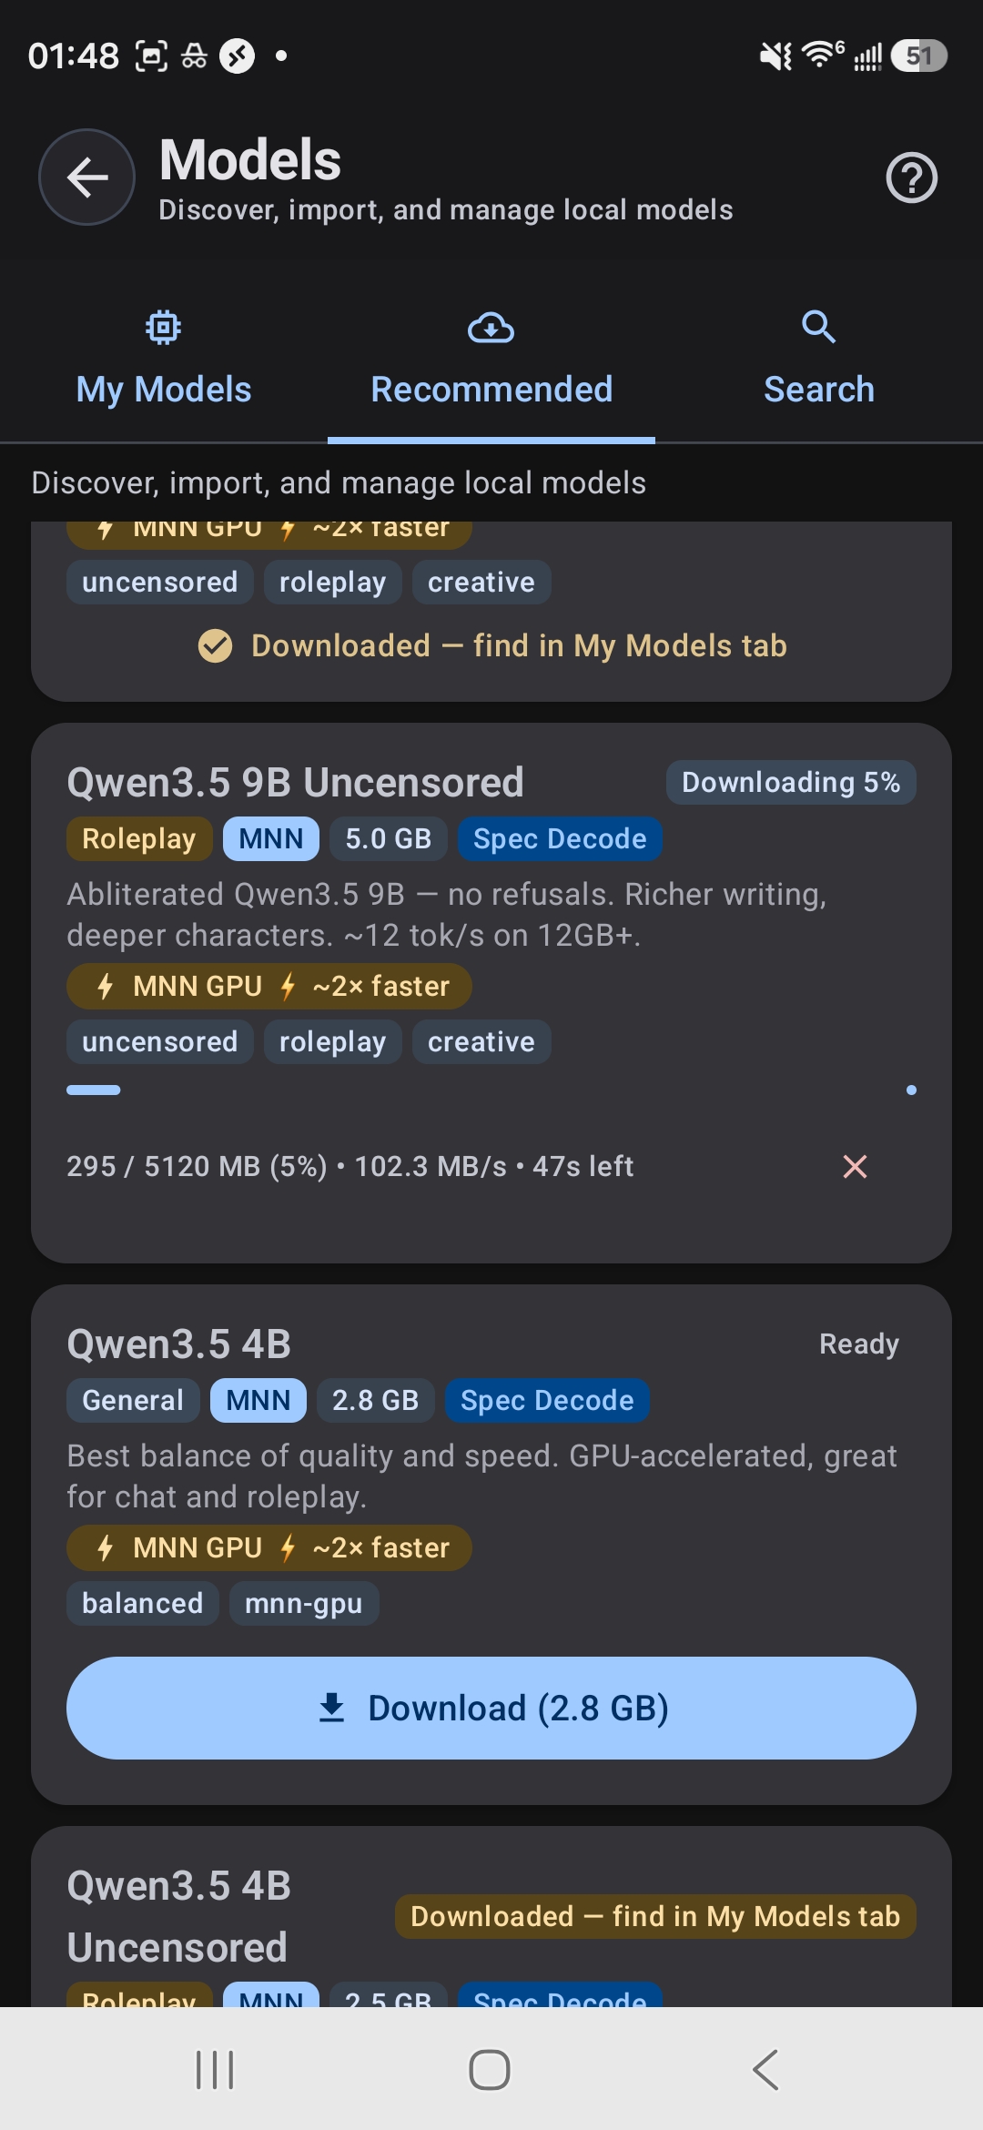The height and width of the screenshot is (2130, 983).
Task: Toggle the uncensored tag on Qwen3.5 9B
Action: pyautogui.click(x=159, y=1041)
